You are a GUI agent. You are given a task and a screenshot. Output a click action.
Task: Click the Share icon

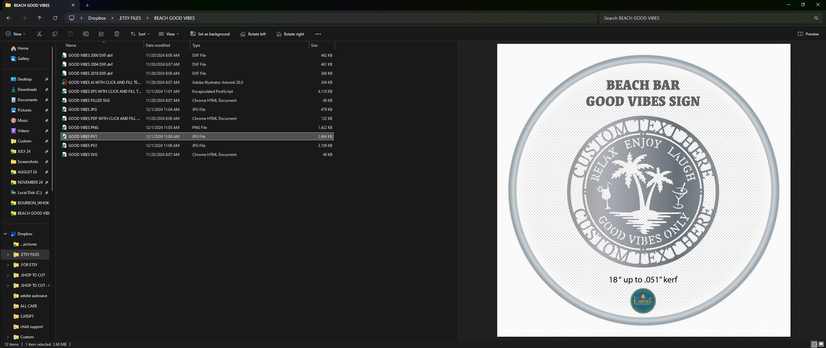click(x=101, y=34)
